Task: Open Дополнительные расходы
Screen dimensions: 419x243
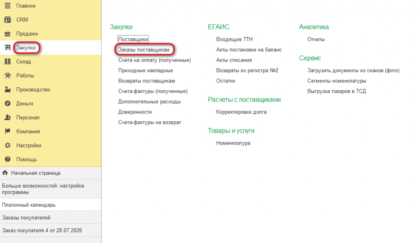Action: point(149,102)
